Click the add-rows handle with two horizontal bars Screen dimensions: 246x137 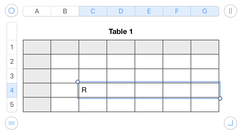coord(12,123)
